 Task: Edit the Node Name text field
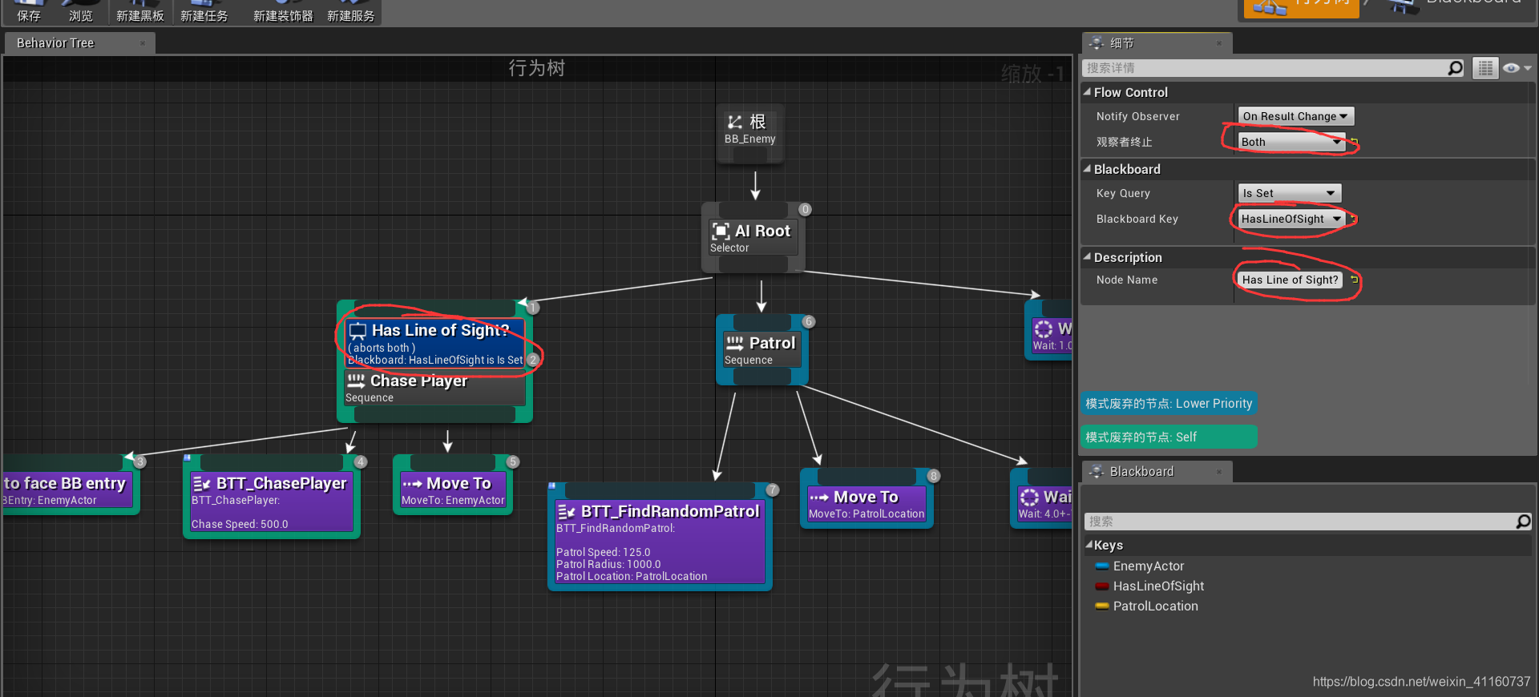(1290, 280)
